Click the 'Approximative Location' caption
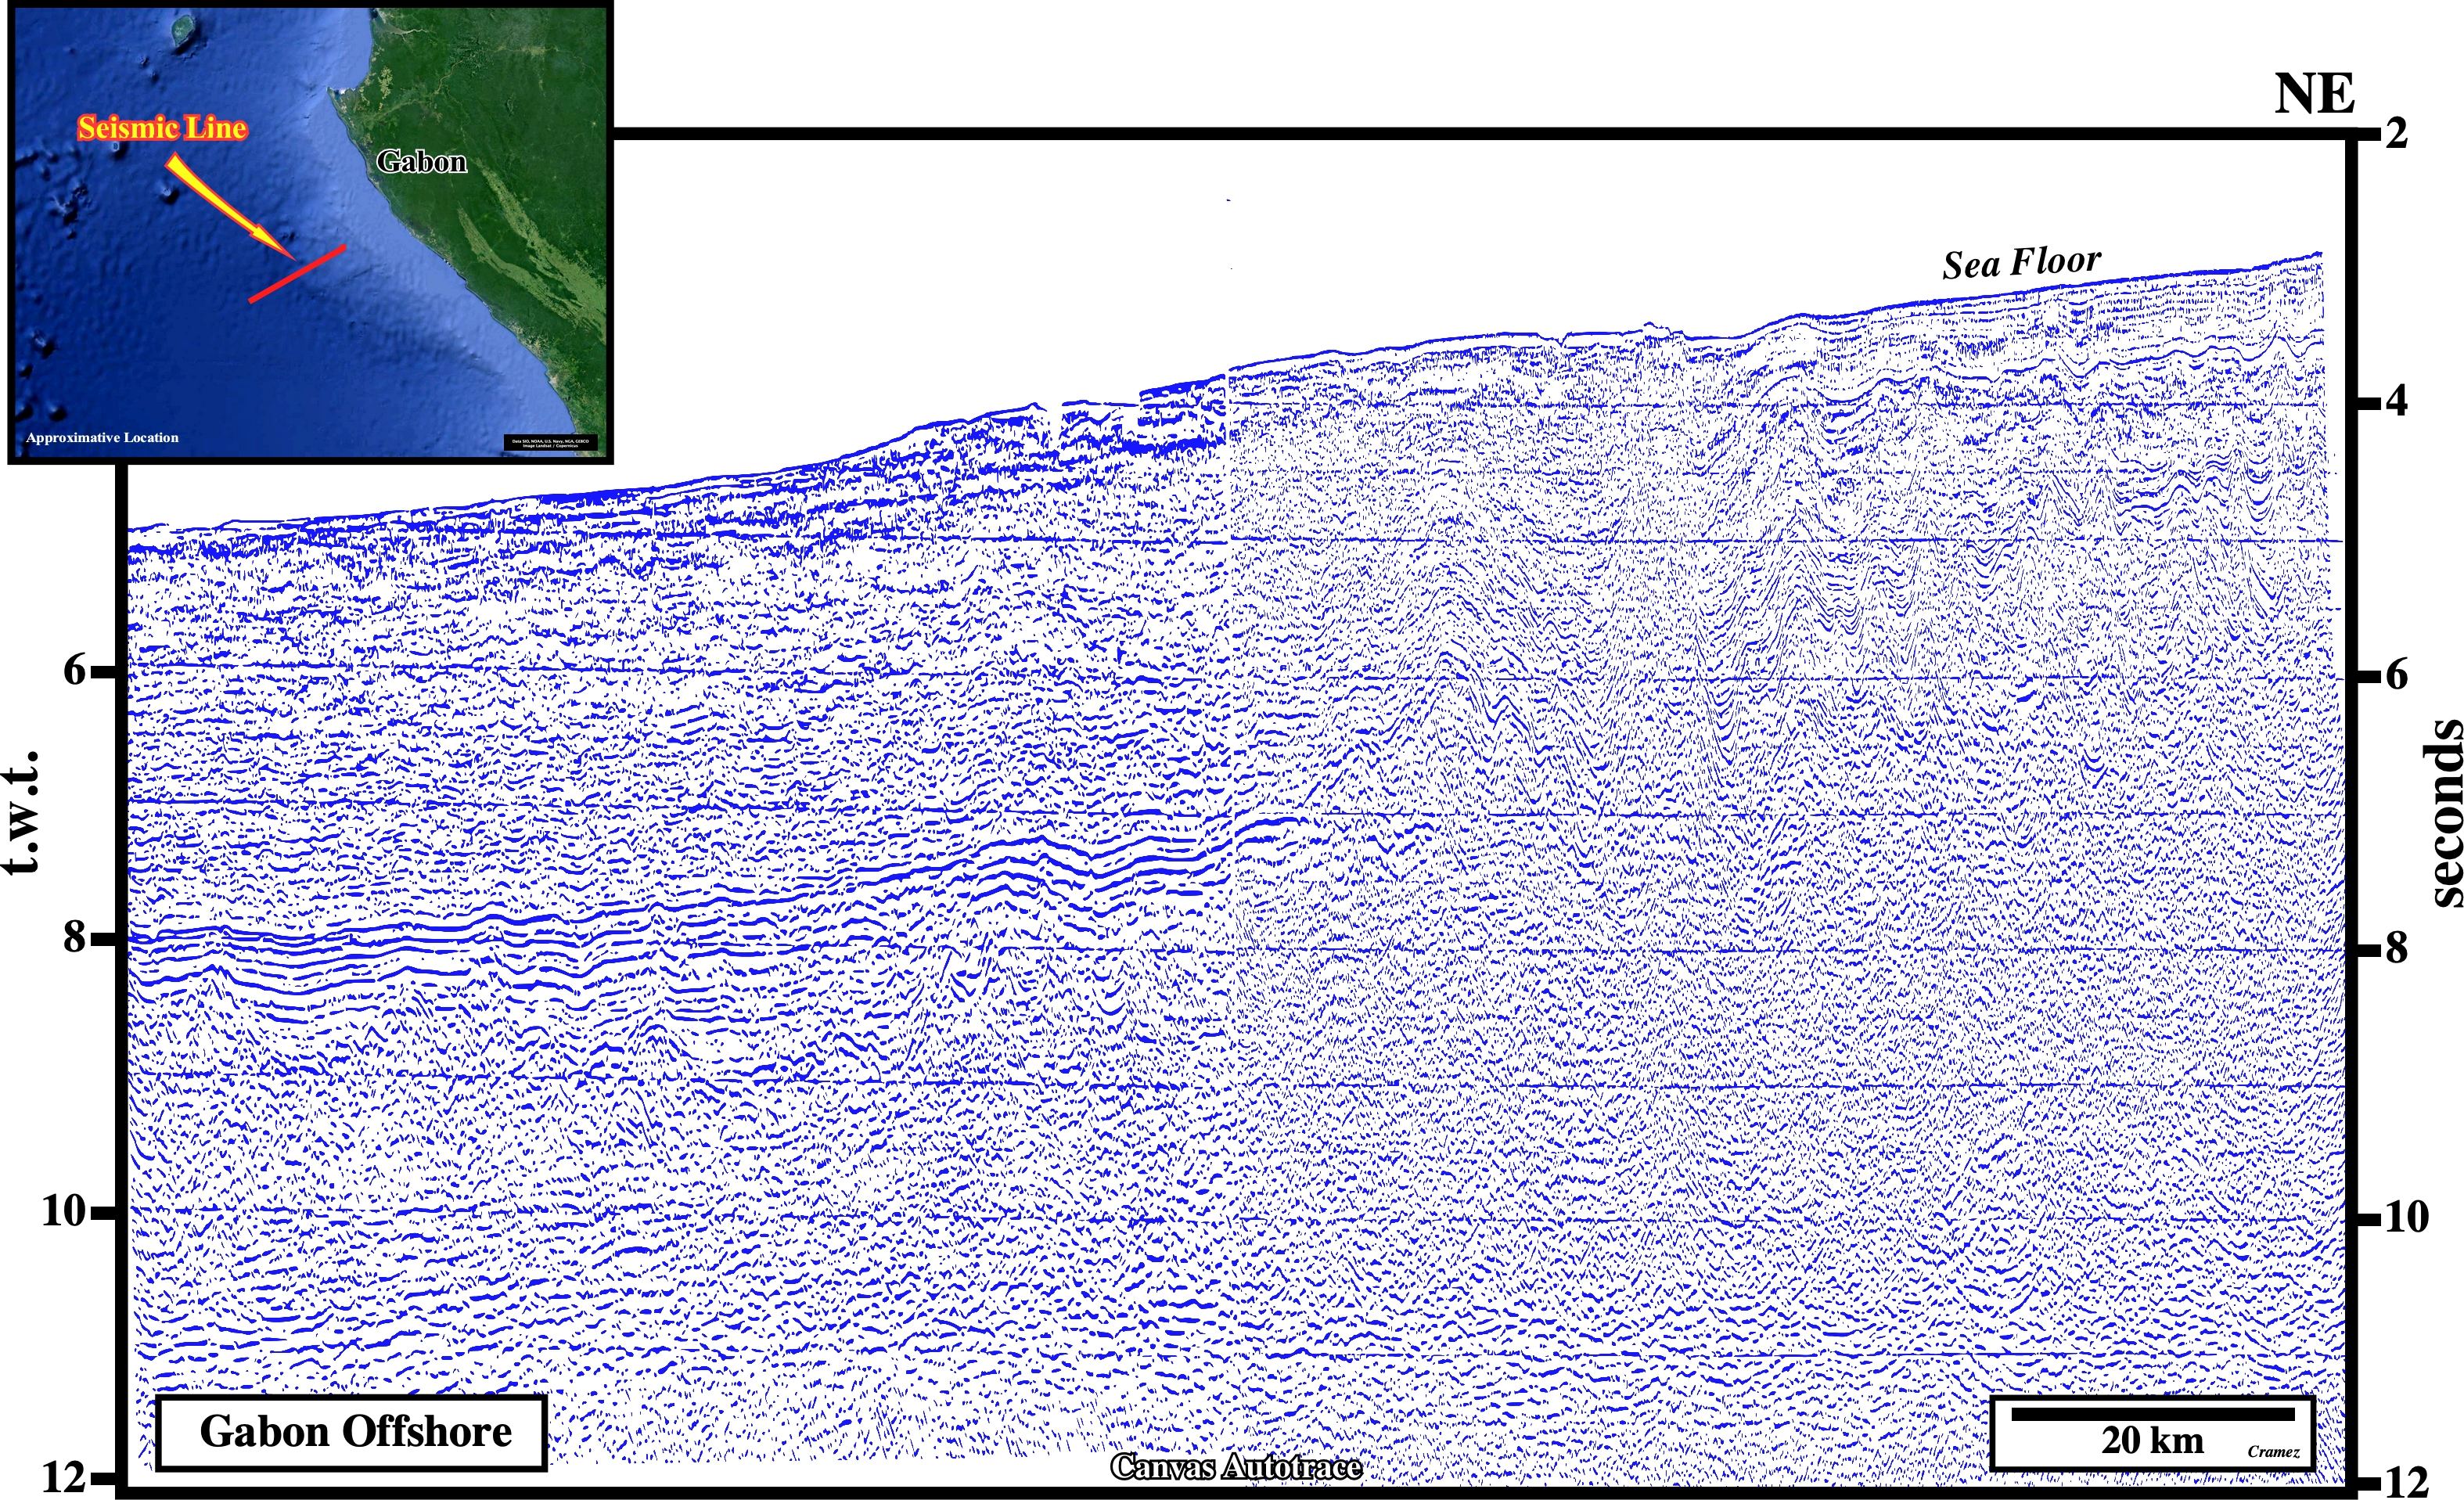 (102, 438)
